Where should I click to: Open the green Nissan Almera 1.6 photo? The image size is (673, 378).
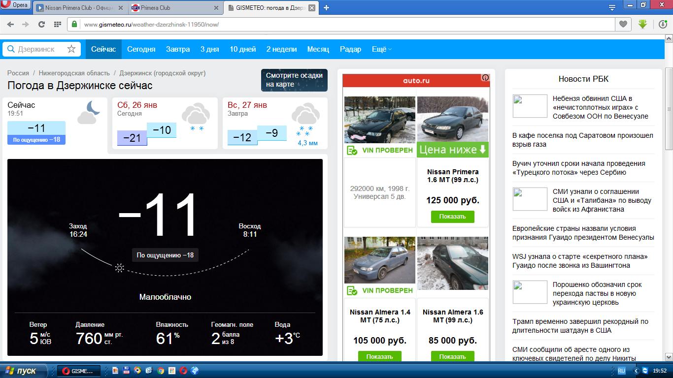(453, 263)
